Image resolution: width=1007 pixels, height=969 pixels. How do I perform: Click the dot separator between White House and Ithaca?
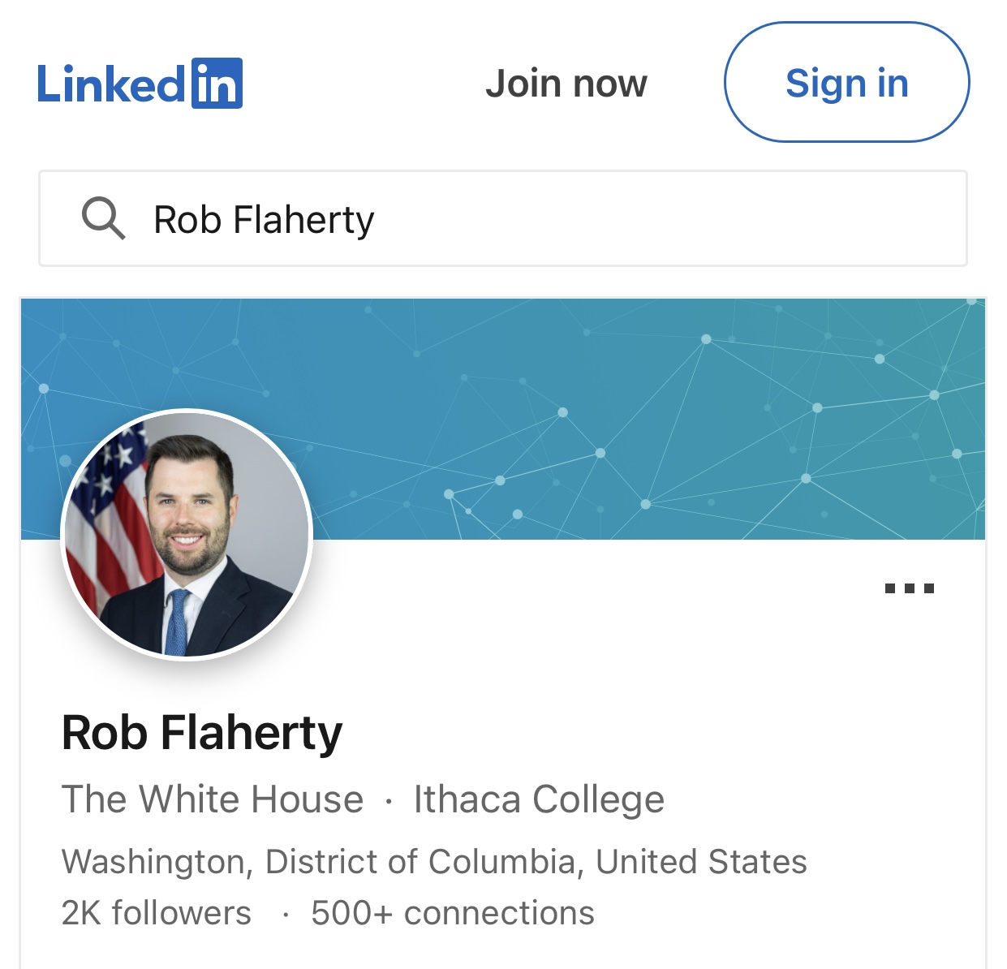click(x=389, y=802)
